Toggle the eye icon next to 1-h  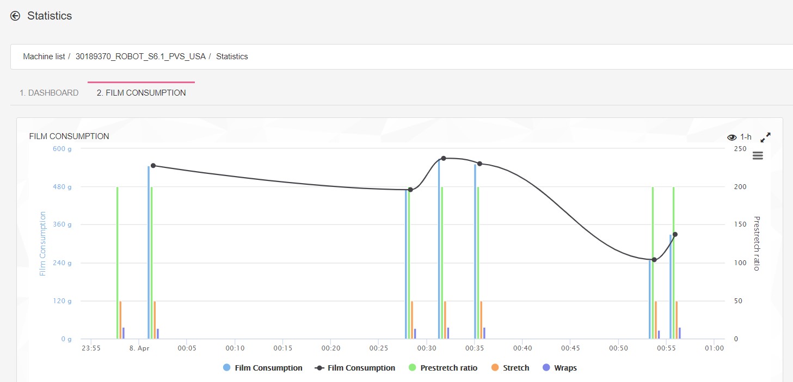(732, 137)
